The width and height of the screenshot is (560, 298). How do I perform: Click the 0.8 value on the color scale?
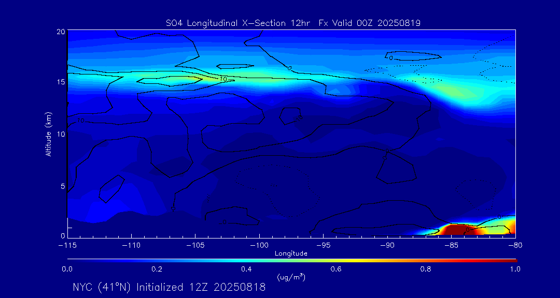pos(426,269)
